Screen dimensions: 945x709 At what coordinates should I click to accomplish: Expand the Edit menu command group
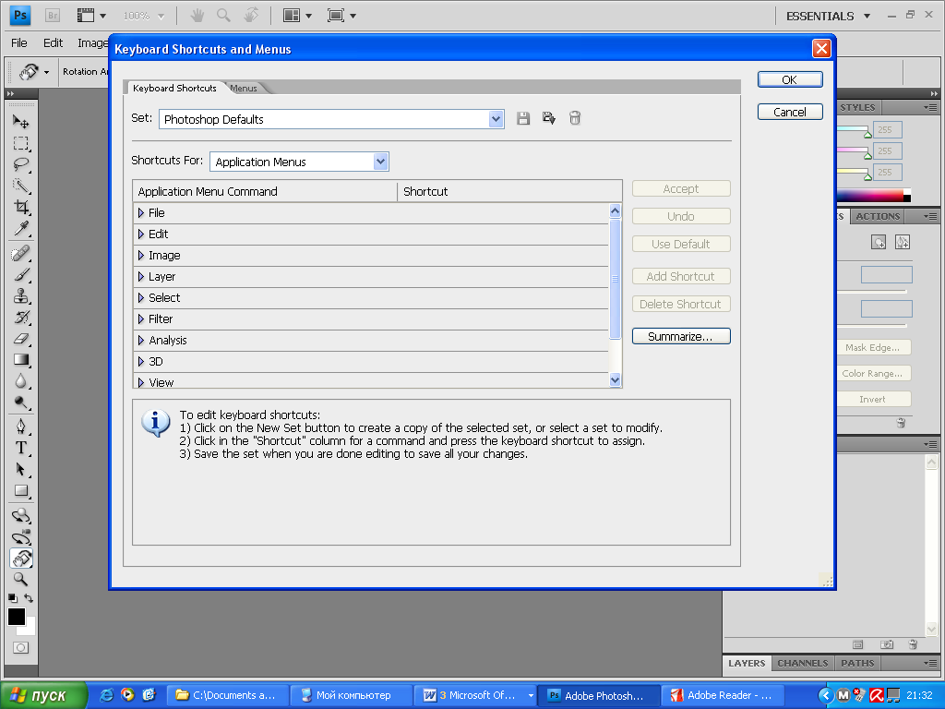point(141,234)
